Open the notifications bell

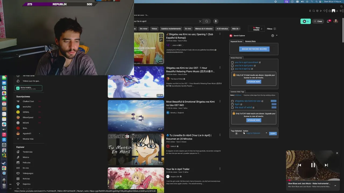coord(328,21)
